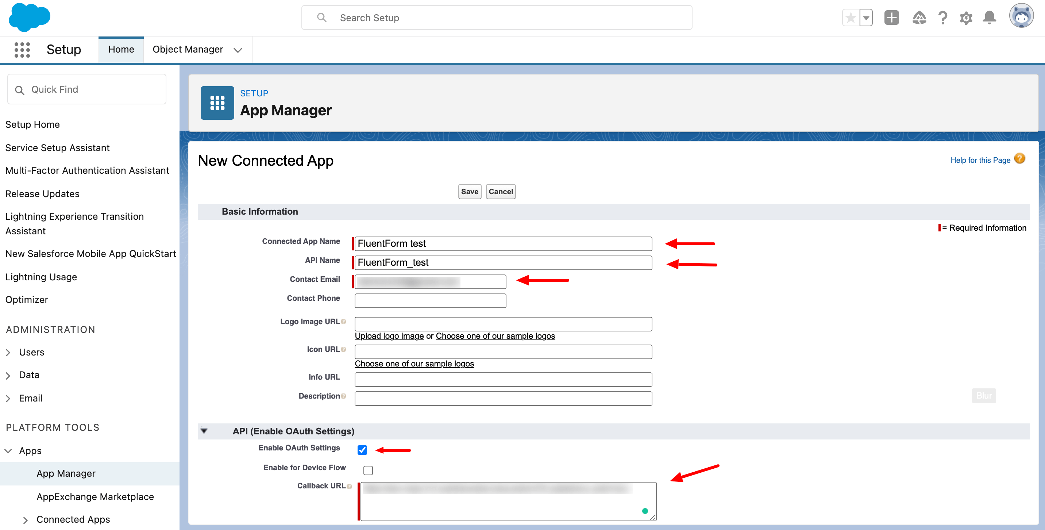Open the Trailhead guidance icon
The image size is (1045, 530).
pos(919,18)
